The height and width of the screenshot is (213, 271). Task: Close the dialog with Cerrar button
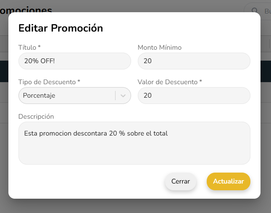pyautogui.click(x=181, y=181)
